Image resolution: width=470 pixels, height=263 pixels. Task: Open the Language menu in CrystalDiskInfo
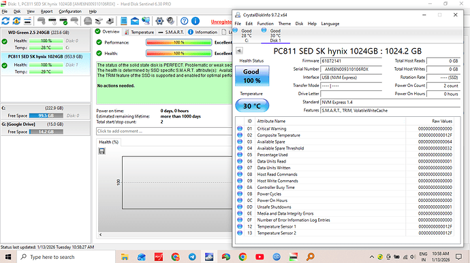[330, 23]
